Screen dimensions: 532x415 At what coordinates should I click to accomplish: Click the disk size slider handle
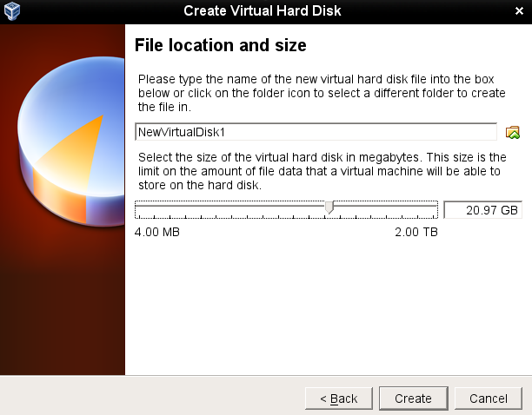(329, 207)
